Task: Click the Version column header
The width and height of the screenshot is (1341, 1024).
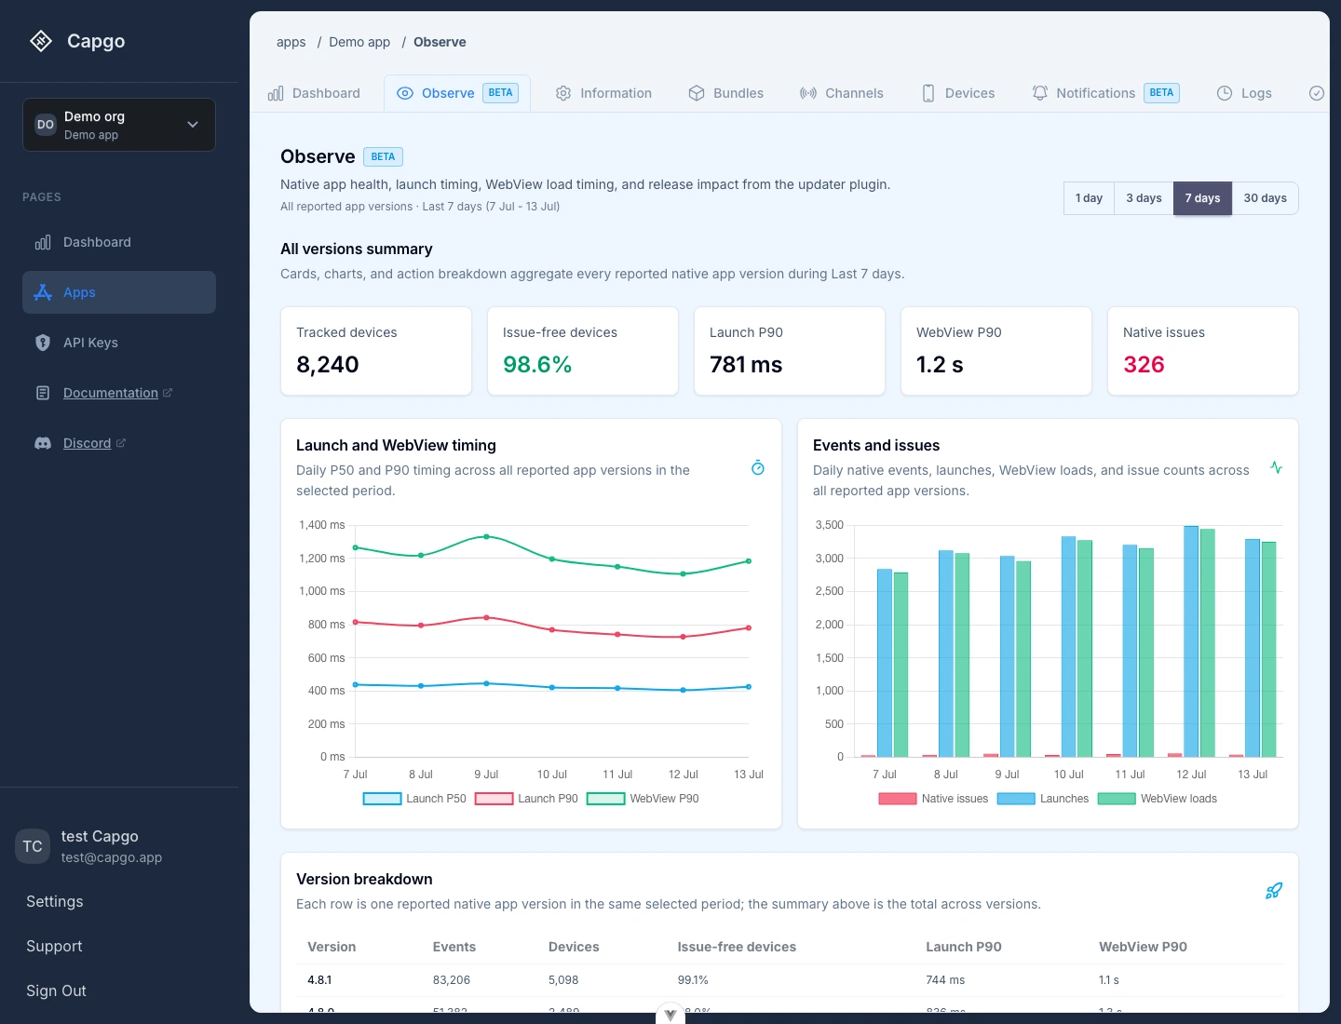Action: tap(332, 947)
